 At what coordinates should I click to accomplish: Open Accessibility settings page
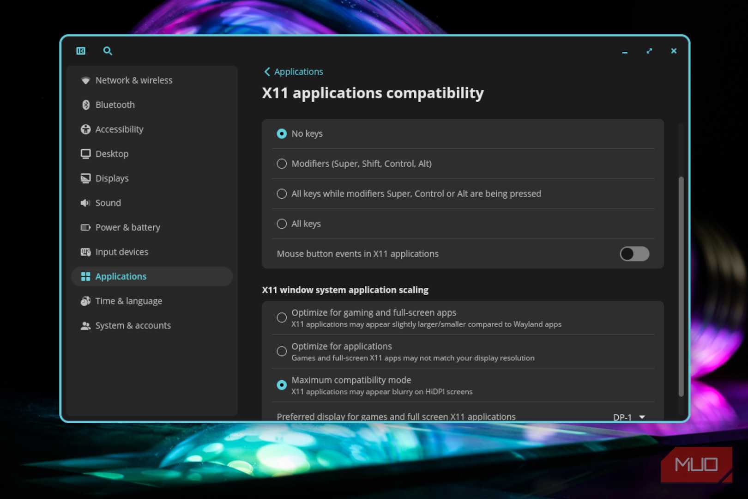(x=152, y=129)
